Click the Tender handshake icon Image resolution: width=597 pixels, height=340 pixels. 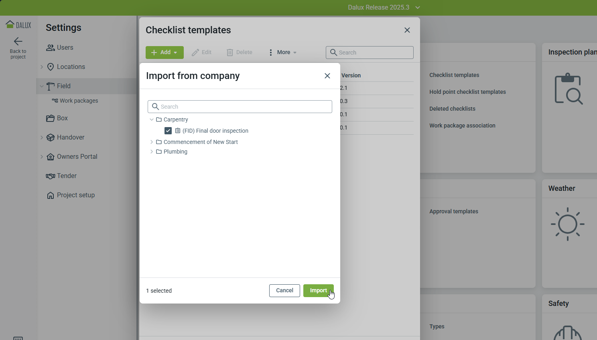50,176
